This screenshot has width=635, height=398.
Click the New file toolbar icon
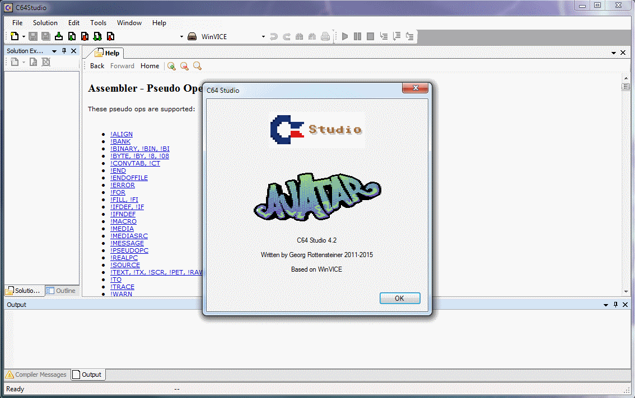pos(14,36)
